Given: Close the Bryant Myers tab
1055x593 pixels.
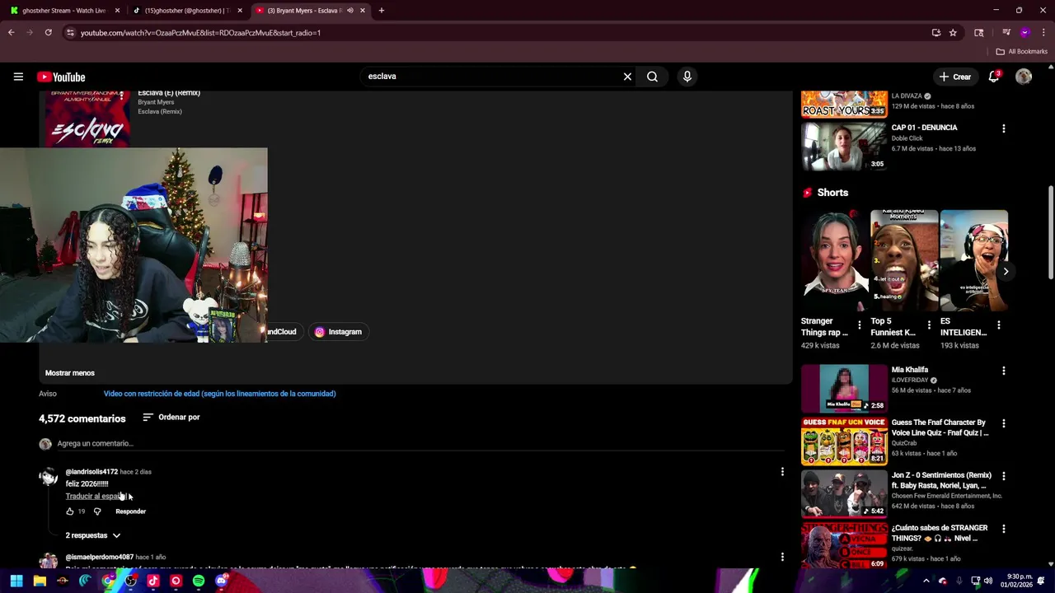Looking at the screenshot, I should pos(363,11).
